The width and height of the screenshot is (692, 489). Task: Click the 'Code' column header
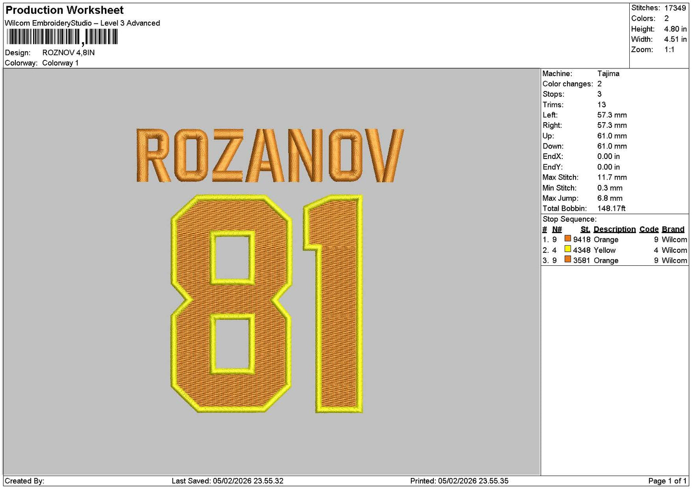coord(649,229)
